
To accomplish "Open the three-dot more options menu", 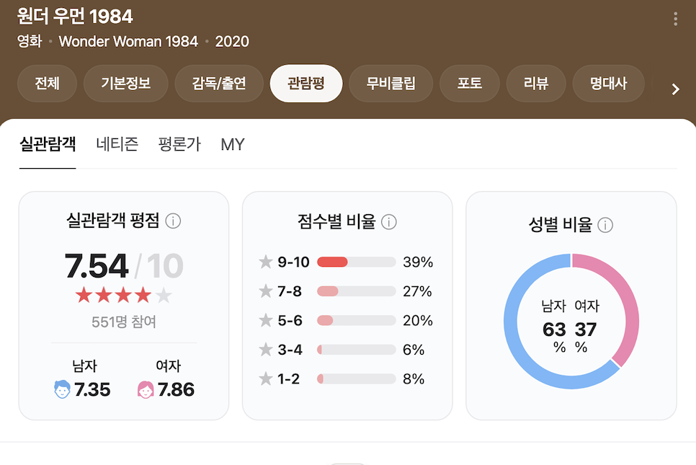I will [x=675, y=19].
